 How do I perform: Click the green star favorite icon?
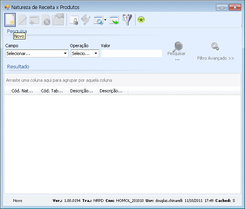click(141, 20)
